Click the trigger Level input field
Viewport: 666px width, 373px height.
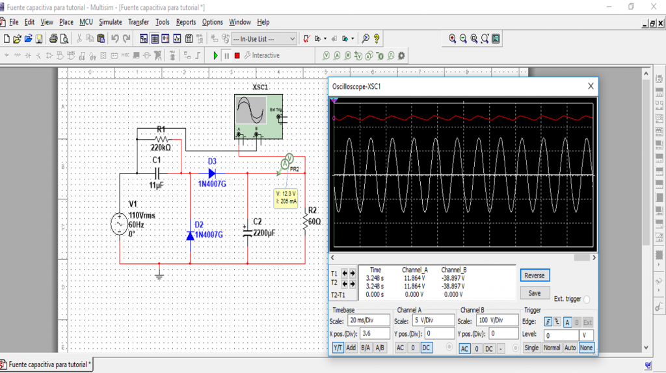[561, 335]
